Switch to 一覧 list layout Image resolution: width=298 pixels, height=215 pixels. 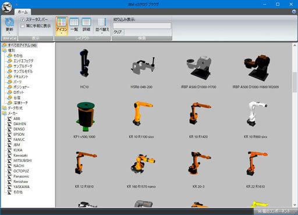coord(74,24)
